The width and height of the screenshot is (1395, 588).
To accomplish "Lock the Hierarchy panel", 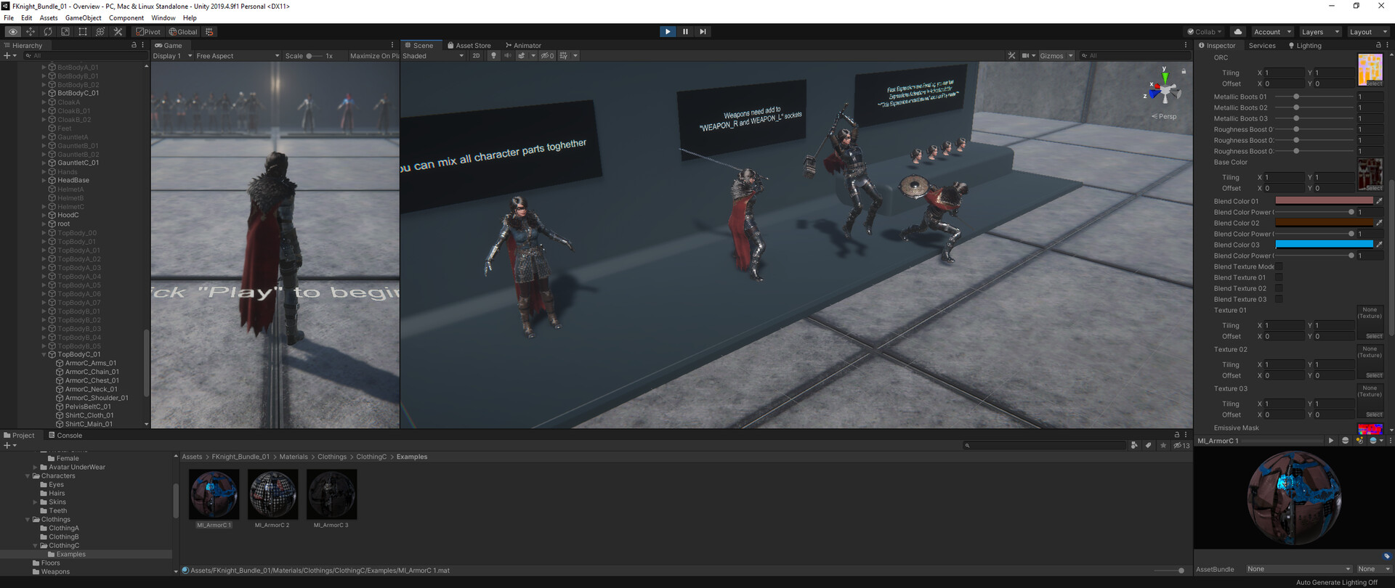I will click(x=134, y=45).
